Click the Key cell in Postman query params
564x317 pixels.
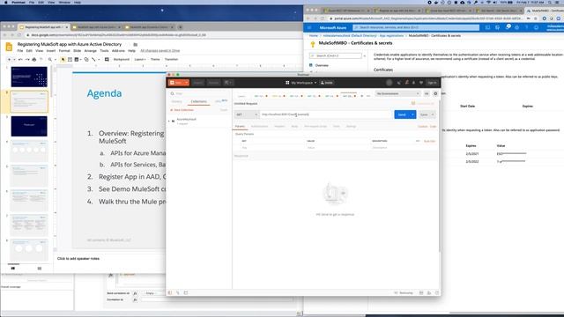pyautogui.click(x=273, y=148)
